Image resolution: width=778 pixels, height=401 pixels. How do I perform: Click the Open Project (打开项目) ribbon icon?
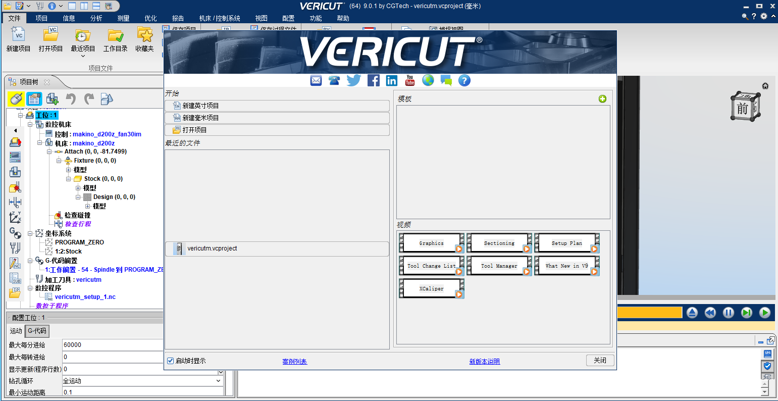coord(50,34)
